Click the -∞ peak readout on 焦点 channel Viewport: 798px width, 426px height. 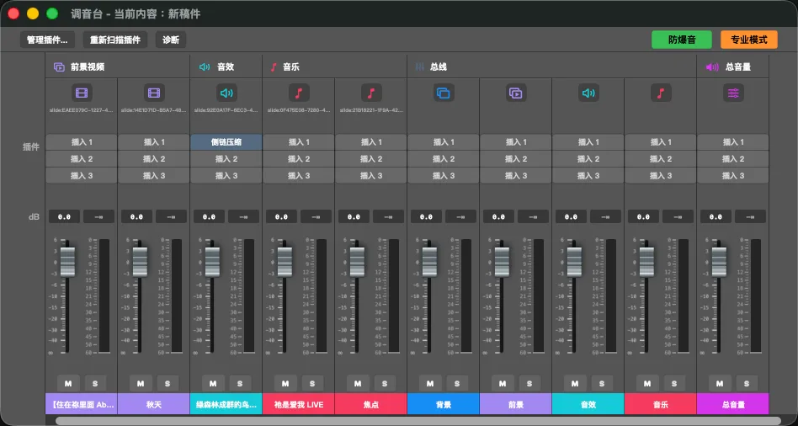(x=388, y=217)
